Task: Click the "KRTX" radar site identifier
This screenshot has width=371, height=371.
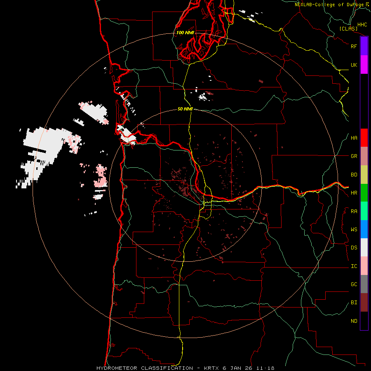Action: [x=211, y=368]
